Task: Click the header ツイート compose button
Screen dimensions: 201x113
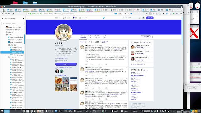Action: [x=150, y=18]
